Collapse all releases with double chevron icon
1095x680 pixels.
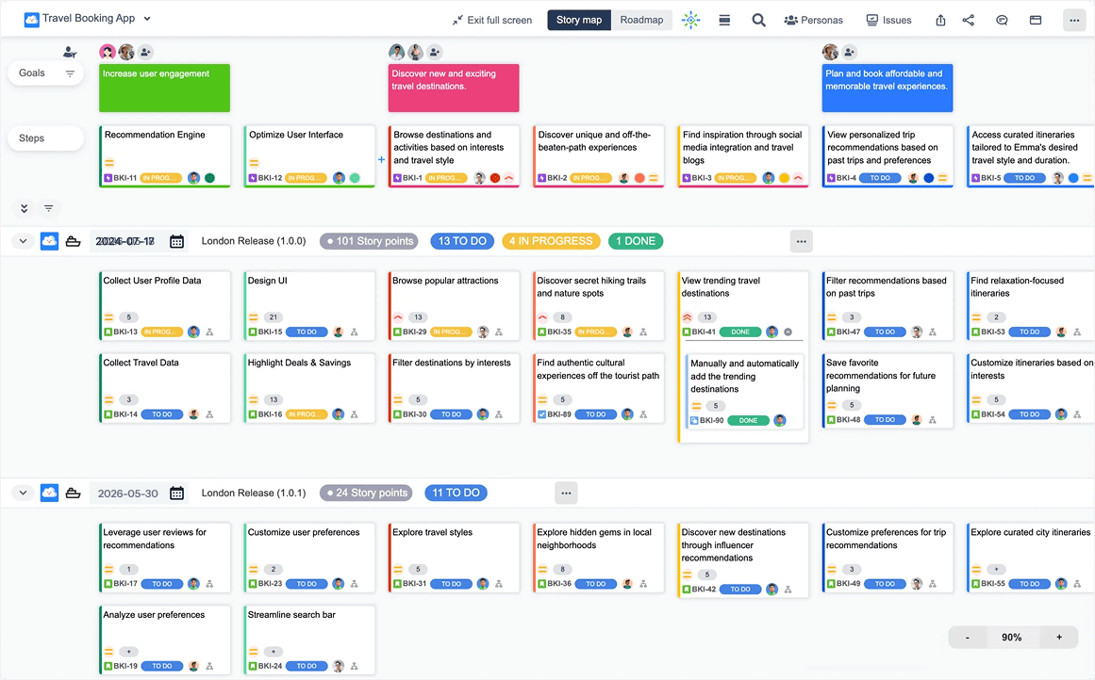point(24,208)
